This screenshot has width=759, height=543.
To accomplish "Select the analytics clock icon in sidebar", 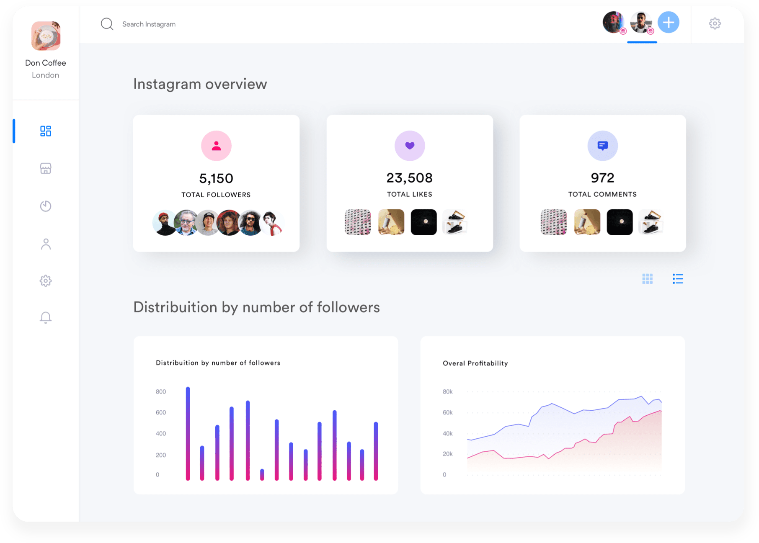I will coord(46,206).
